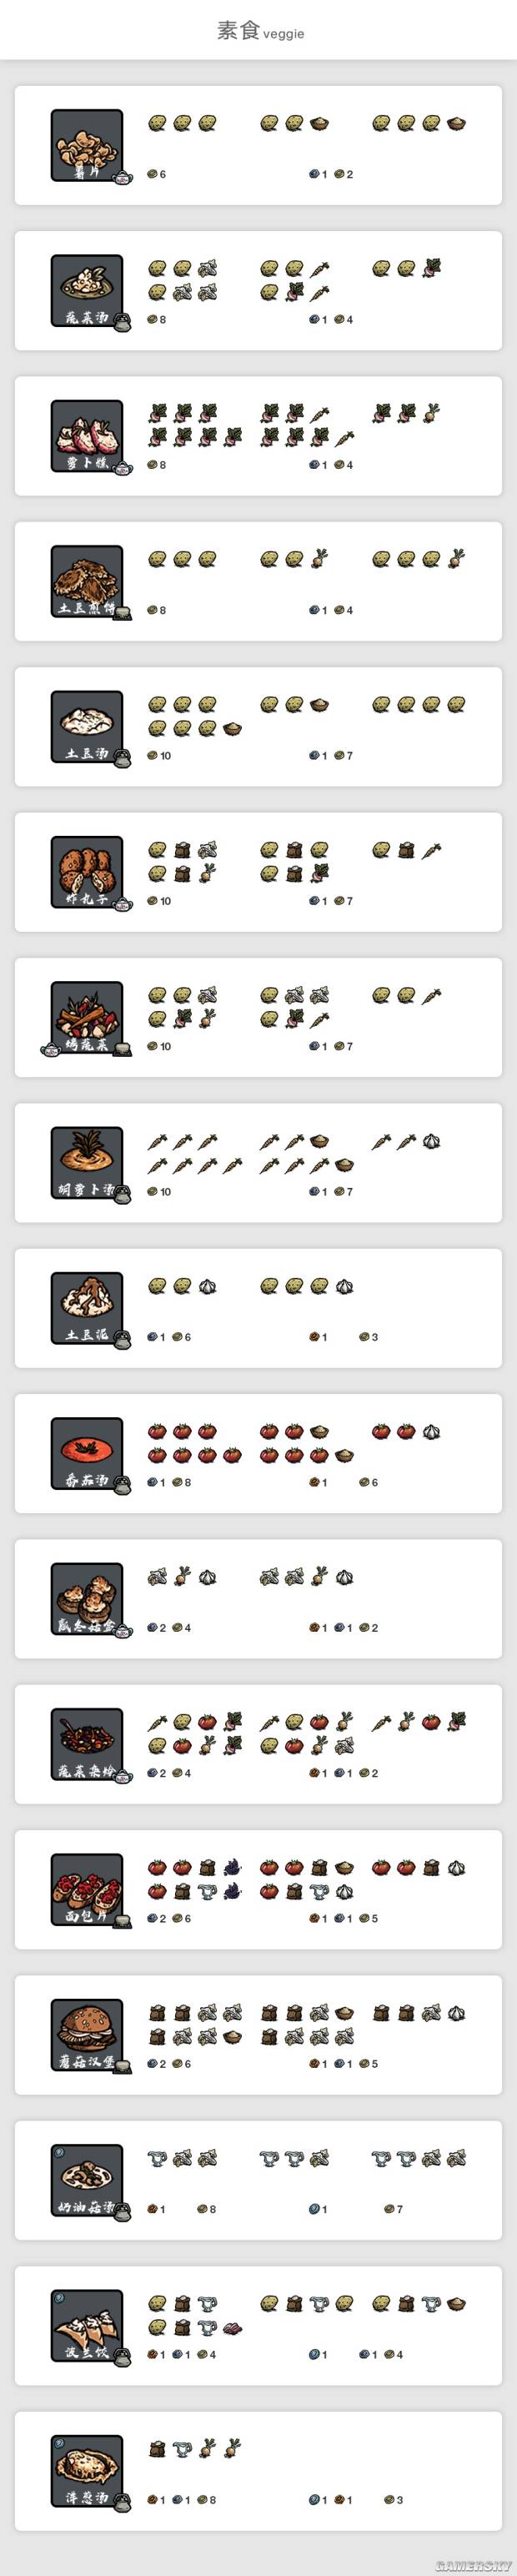Select the 薯片 potato chips dish icon
This screenshot has width=517, height=2576.
[87, 146]
